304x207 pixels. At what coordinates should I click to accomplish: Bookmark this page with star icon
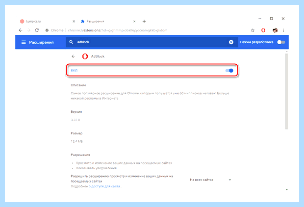click(x=253, y=30)
